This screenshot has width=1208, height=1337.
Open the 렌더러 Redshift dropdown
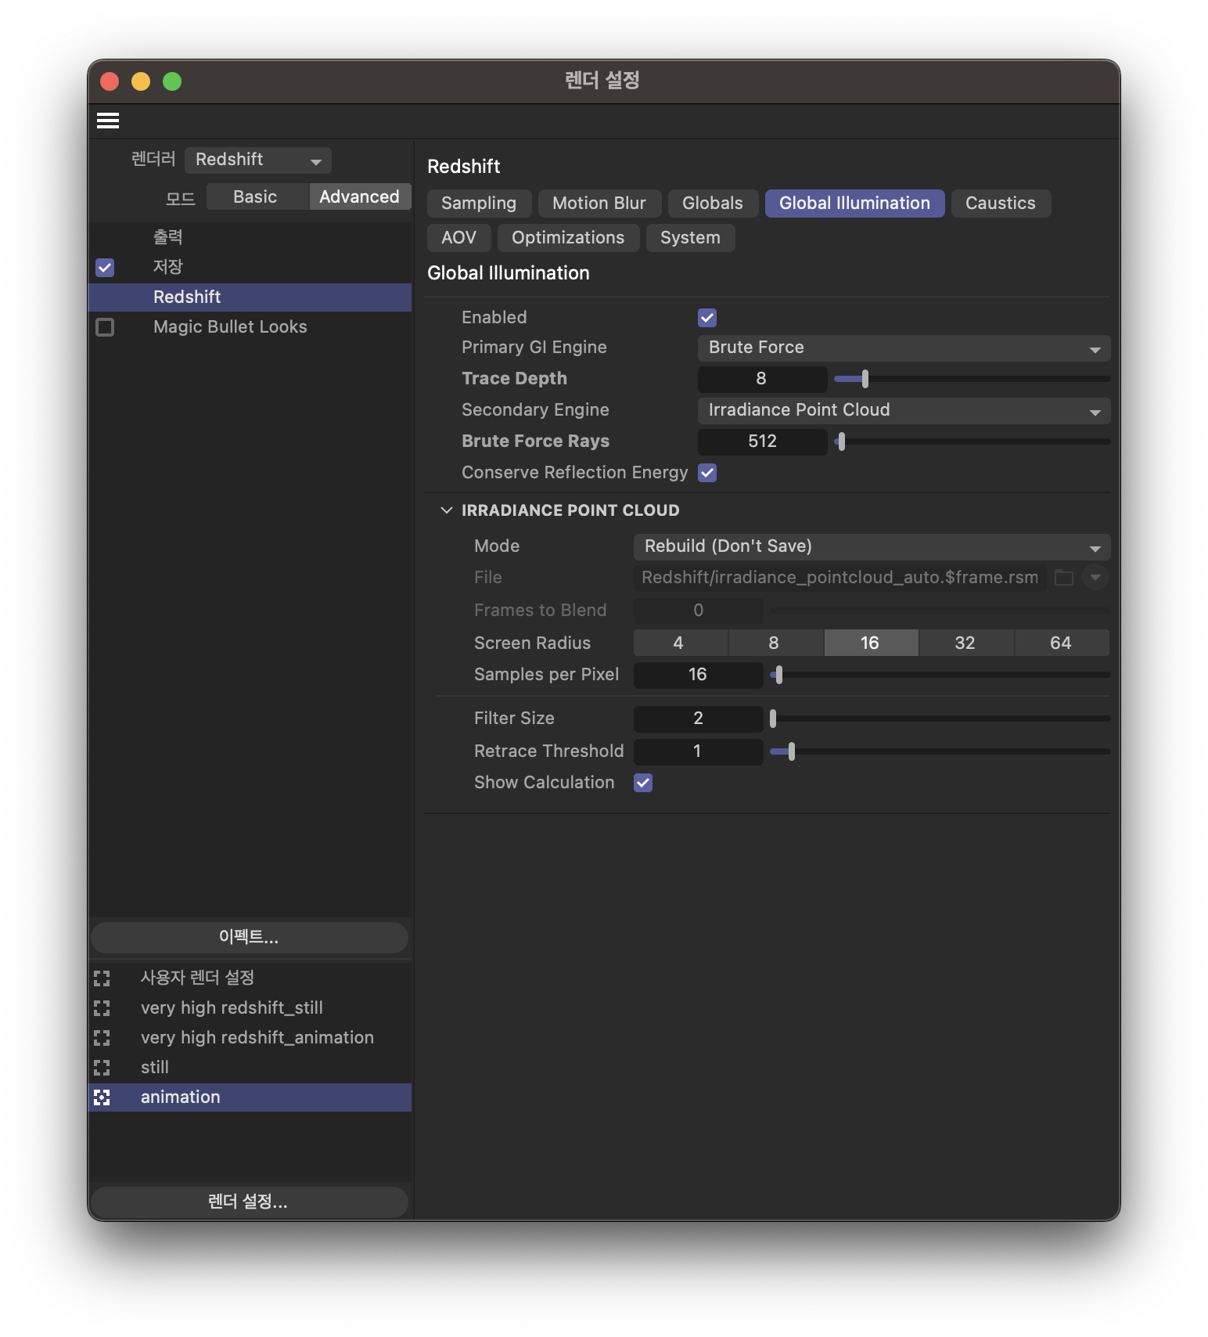click(x=258, y=160)
